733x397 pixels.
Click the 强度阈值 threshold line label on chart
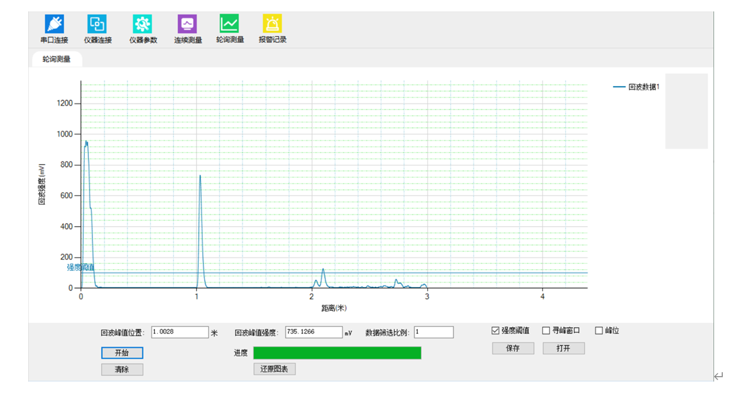click(x=80, y=267)
